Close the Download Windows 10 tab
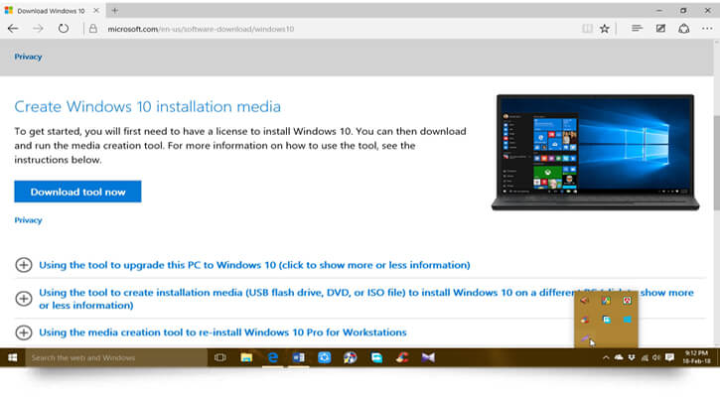Screen dimensions: 720x397 [96, 10]
